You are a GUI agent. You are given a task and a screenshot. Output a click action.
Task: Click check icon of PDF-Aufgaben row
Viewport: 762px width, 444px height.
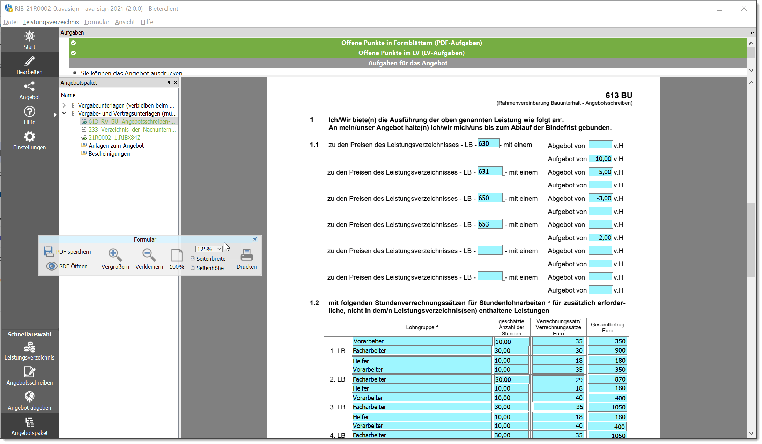coord(73,43)
